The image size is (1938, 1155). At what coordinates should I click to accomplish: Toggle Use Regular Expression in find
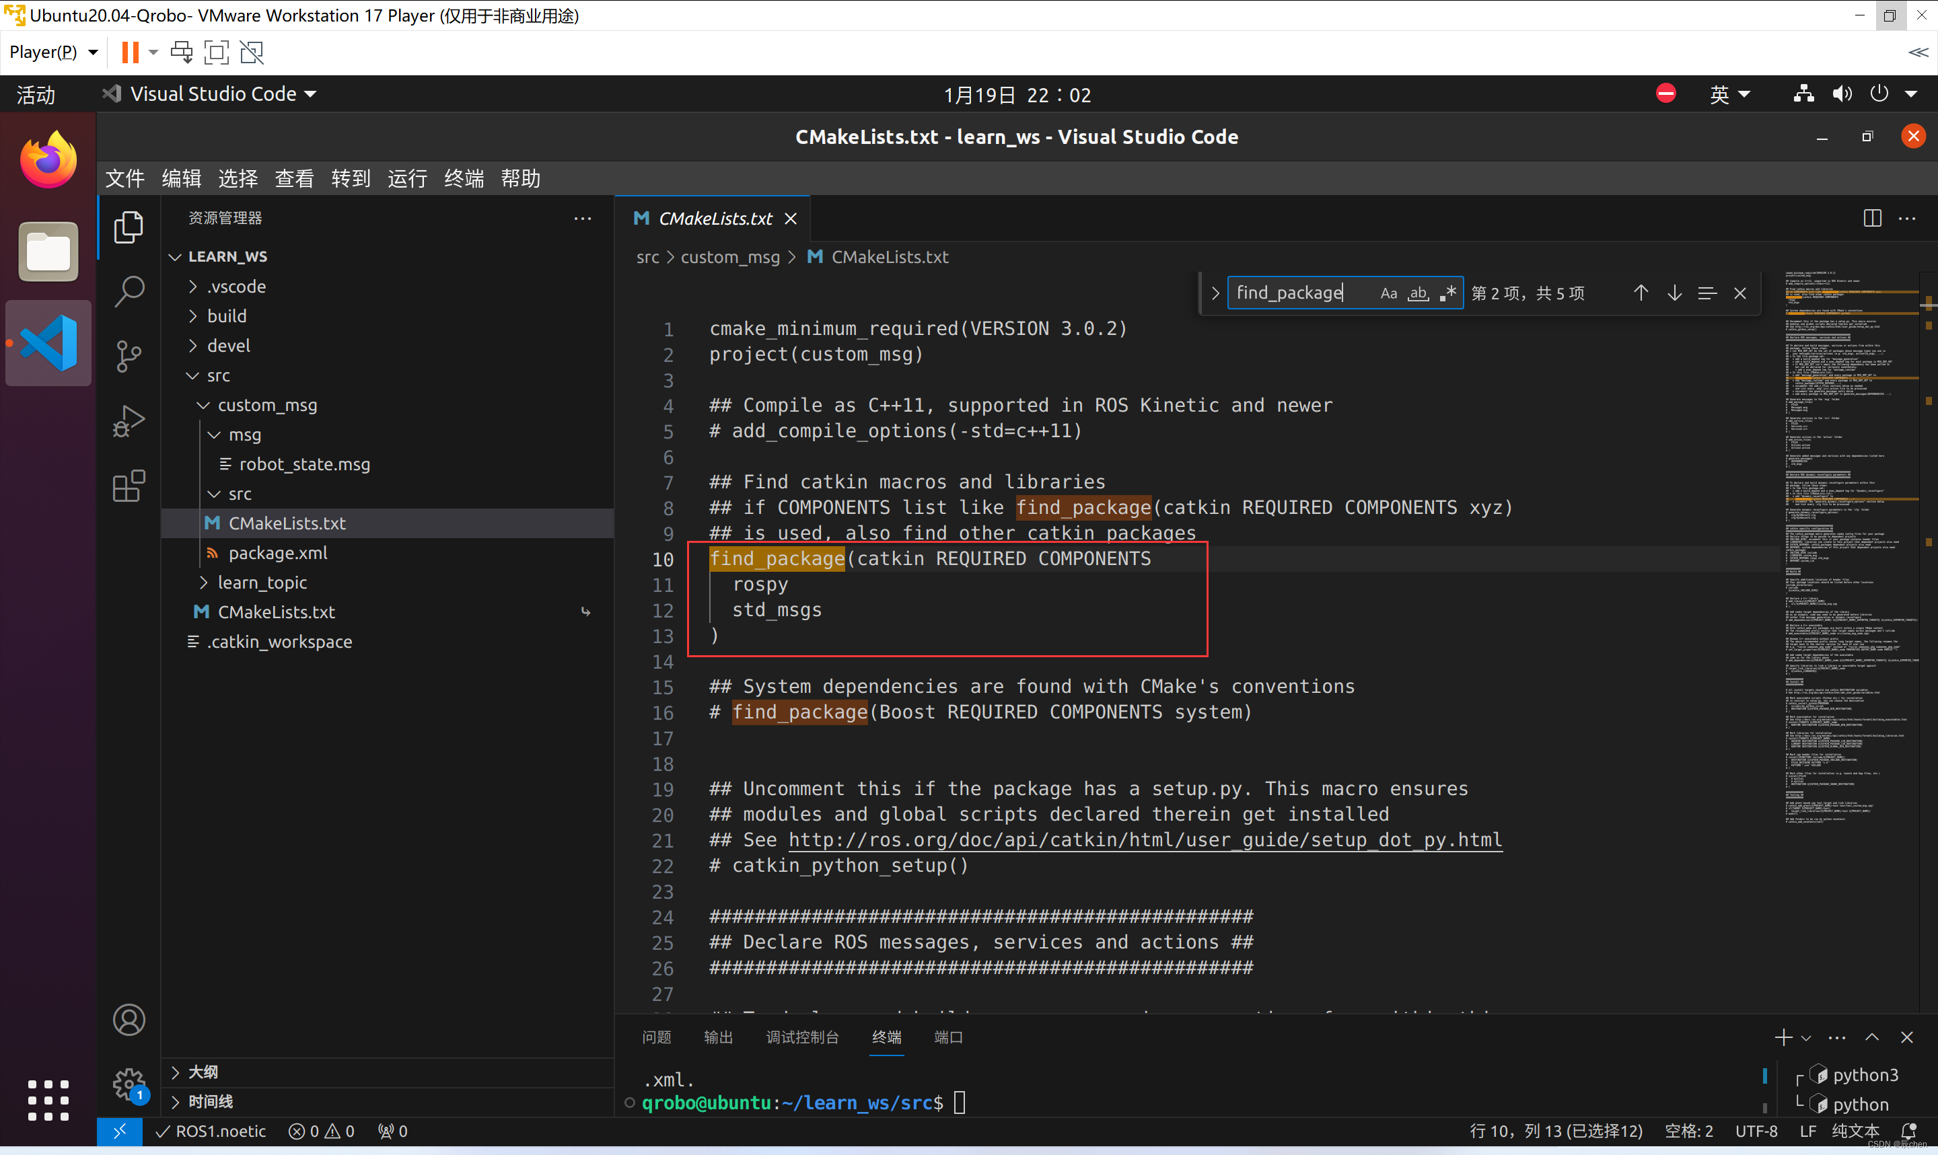click(1447, 293)
